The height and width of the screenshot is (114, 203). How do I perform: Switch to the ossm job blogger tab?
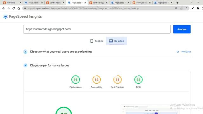(141, 3)
